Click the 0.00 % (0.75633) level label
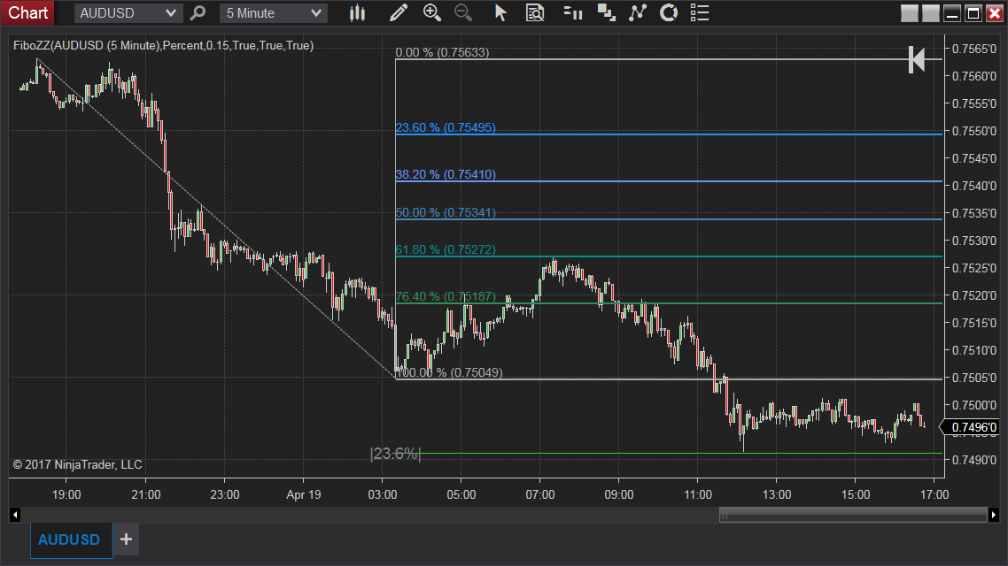Screen dimensions: 1008x566 (x=442, y=53)
